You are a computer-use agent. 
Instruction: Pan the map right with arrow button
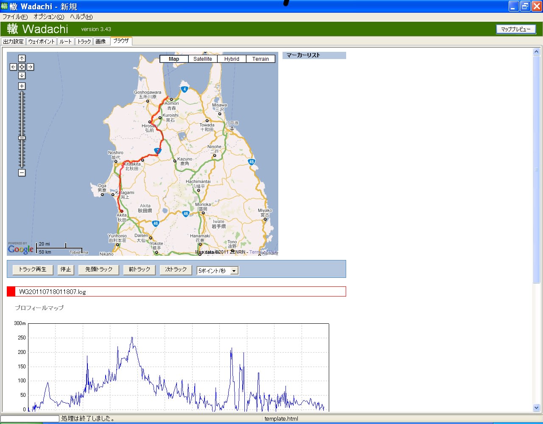point(30,67)
